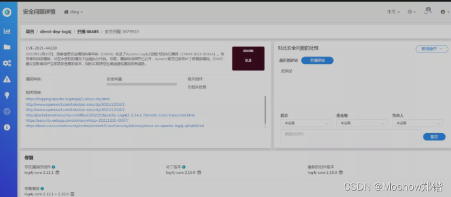The image size is (451, 197).
Task: Open the openwall oss-security 2021/12/10/1 link
Action: coord(75,104)
